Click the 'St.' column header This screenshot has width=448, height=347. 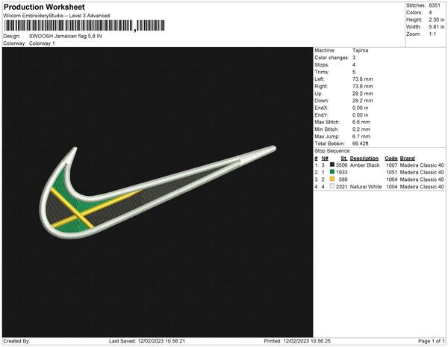point(344,159)
